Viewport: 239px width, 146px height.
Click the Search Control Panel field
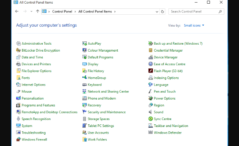[x=196, y=11]
